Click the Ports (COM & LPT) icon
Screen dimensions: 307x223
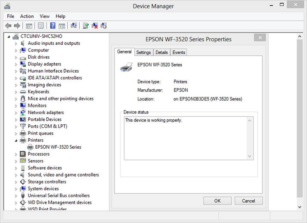[23, 126]
